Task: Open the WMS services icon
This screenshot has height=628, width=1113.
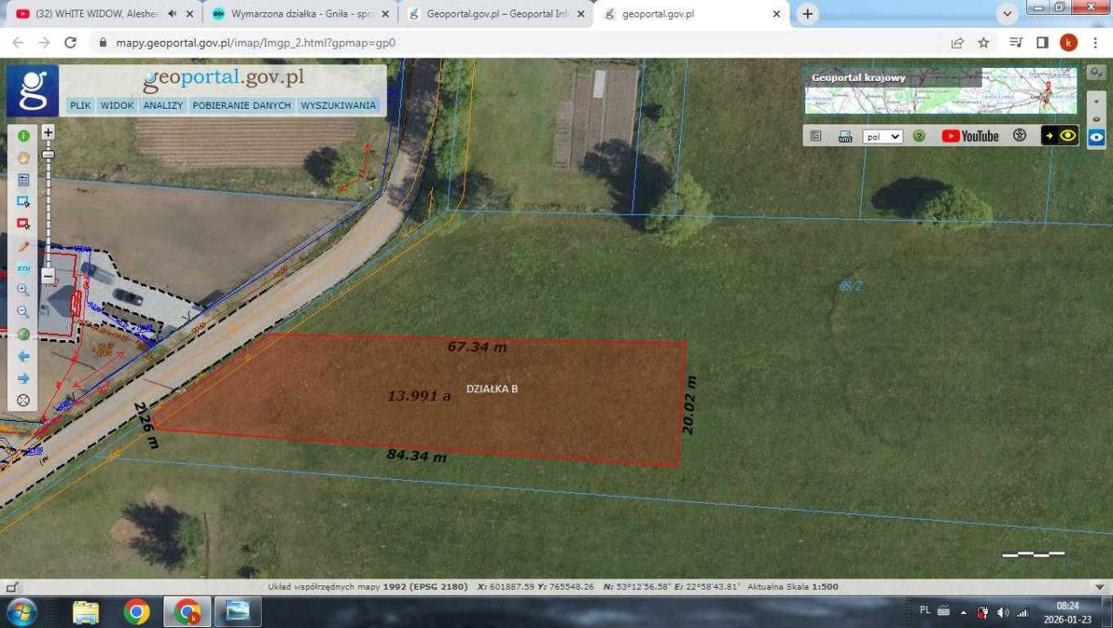Action: pos(844,137)
